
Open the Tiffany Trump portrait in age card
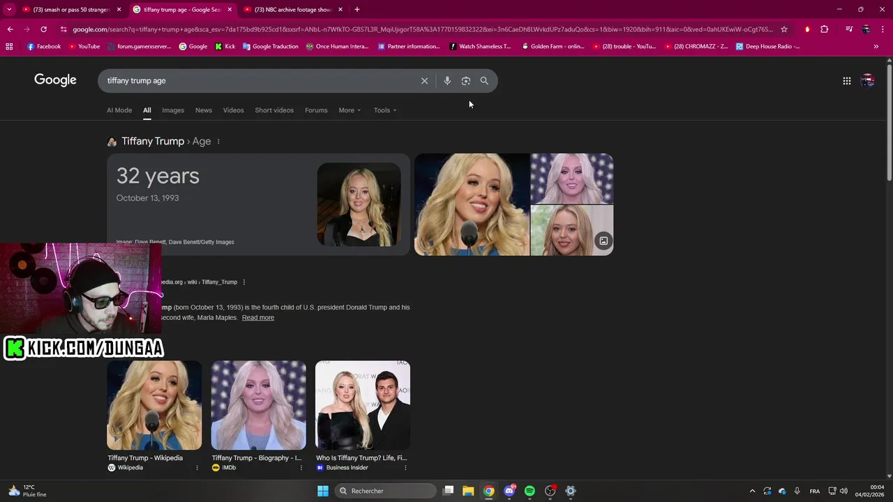(x=359, y=204)
